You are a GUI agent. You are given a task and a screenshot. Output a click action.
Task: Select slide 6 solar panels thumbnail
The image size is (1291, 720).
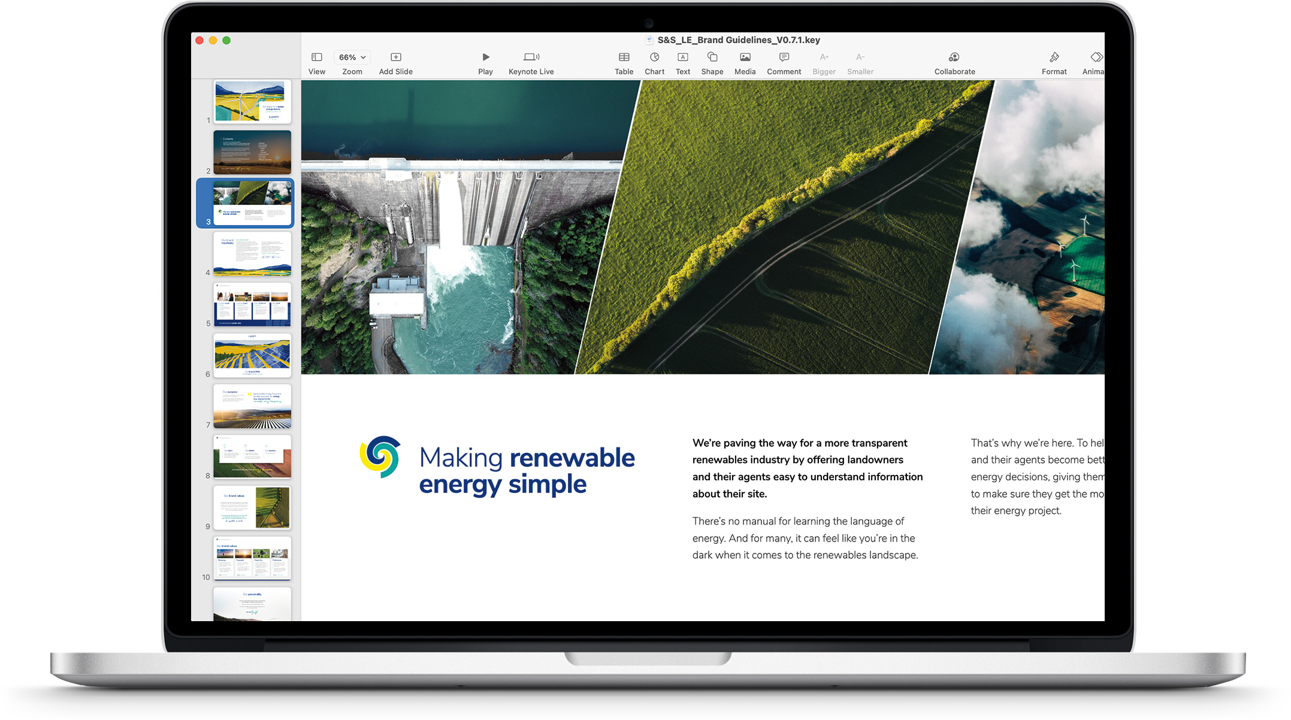click(252, 355)
